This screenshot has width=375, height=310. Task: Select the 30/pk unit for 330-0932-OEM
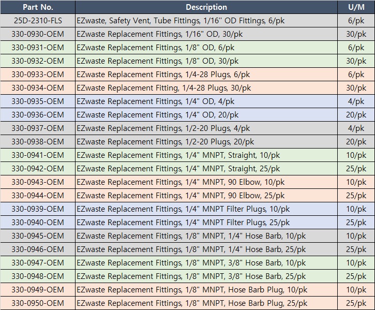click(x=356, y=61)
